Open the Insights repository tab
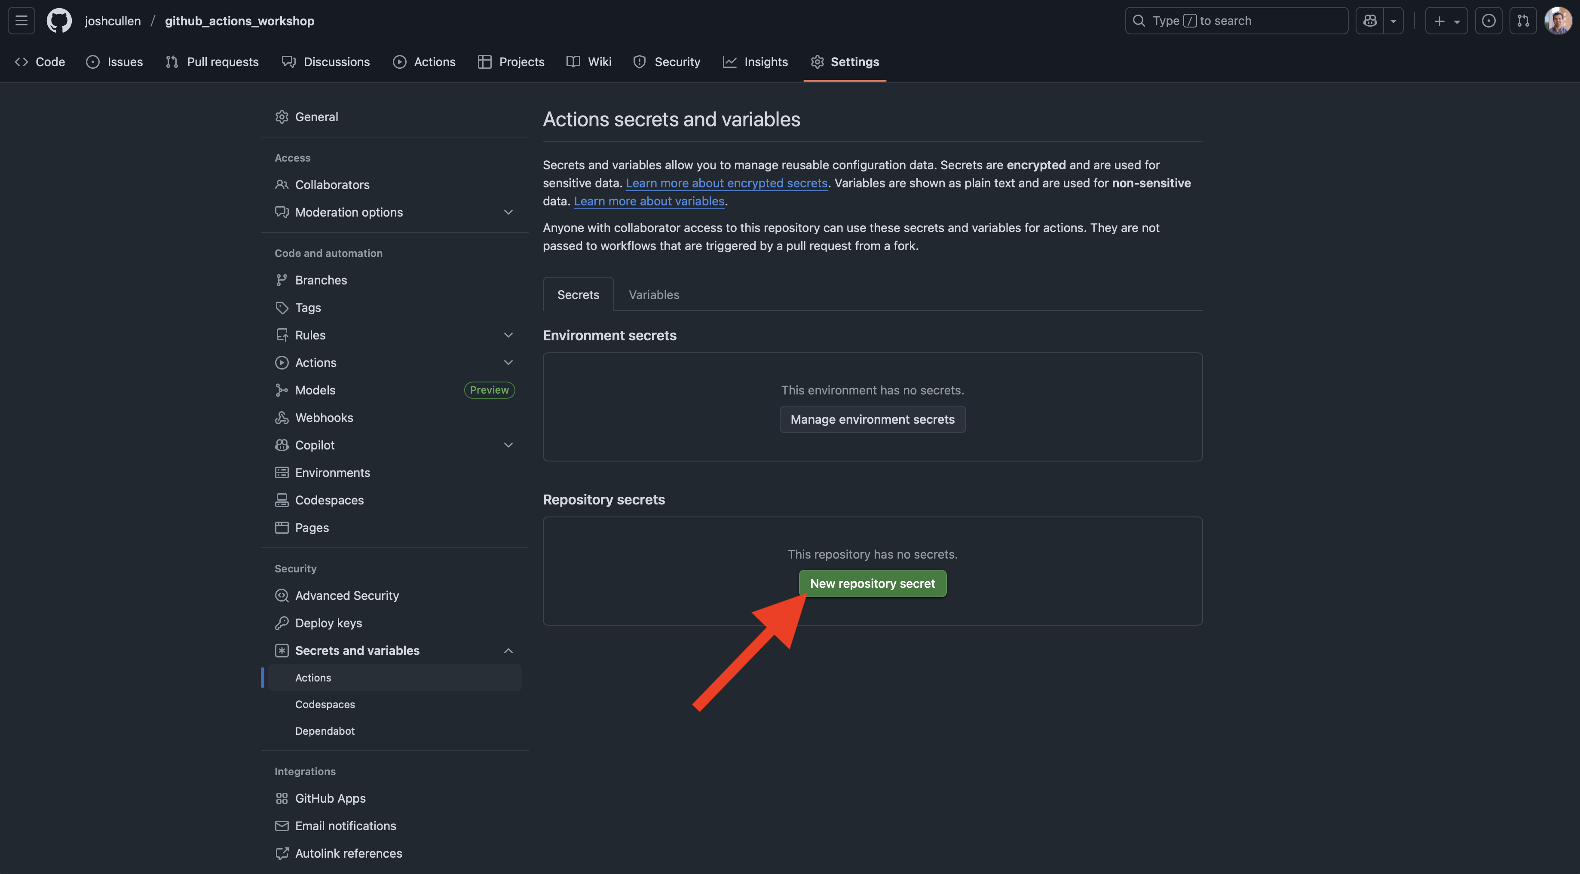Image resolution: width=1580 pixels, height=874 pixels. pyautogui.click(x=755, y=62)
